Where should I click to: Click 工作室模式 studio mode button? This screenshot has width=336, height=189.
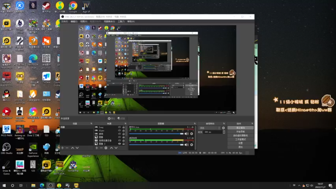click(240, 139)
